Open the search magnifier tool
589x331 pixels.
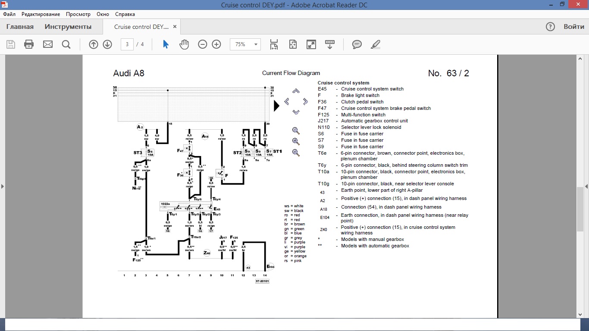66,44
